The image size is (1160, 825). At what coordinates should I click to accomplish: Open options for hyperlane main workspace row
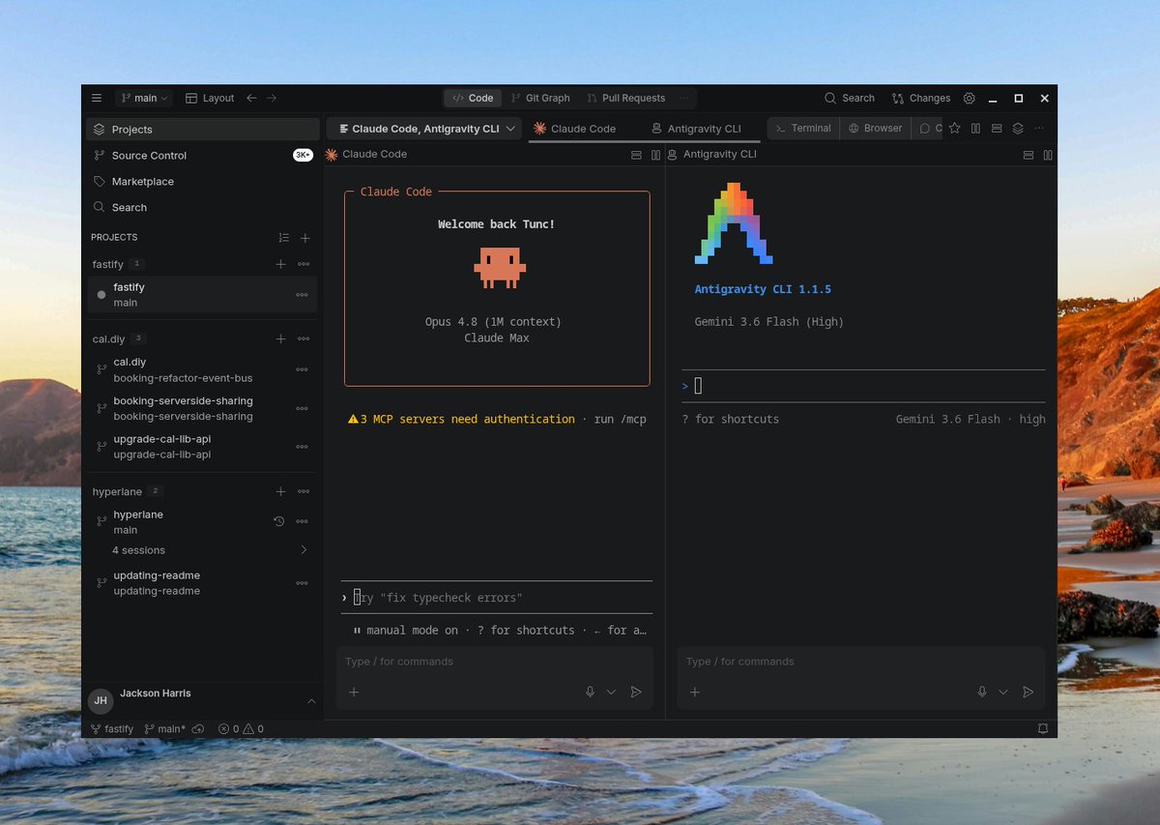click(x=302, y=521)
